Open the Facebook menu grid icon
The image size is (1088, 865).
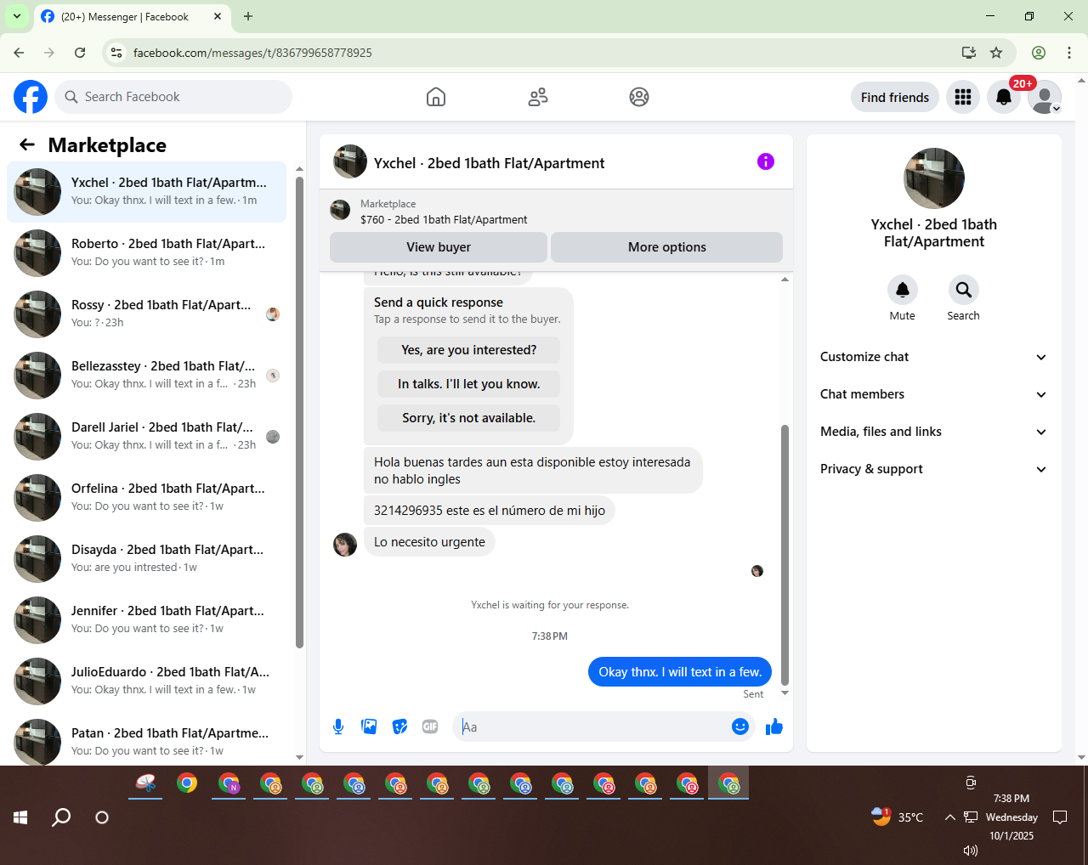pos(963,97)
